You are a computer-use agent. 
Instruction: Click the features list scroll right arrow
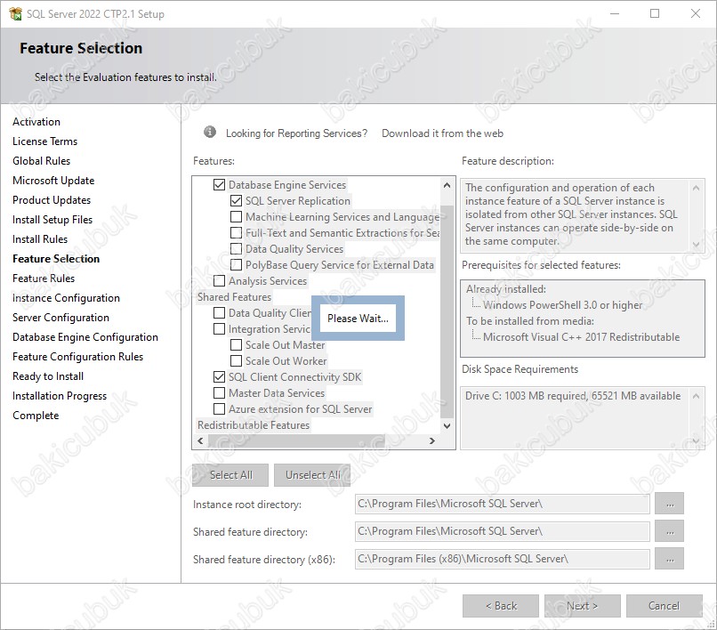click(x=432, y=440)
